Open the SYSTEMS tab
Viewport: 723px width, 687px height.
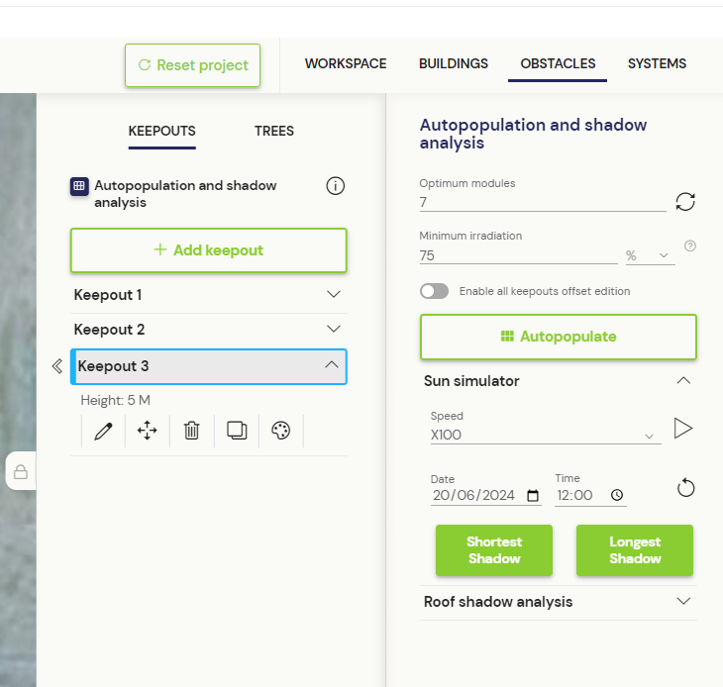pyautogui.click(x=657, y=63)
